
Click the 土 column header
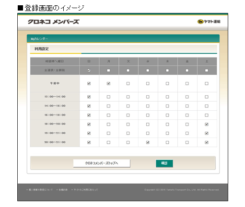pyautogui.click(x=207, y=61)
